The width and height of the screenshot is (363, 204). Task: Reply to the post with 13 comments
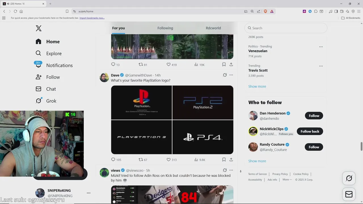coord(115,65)
